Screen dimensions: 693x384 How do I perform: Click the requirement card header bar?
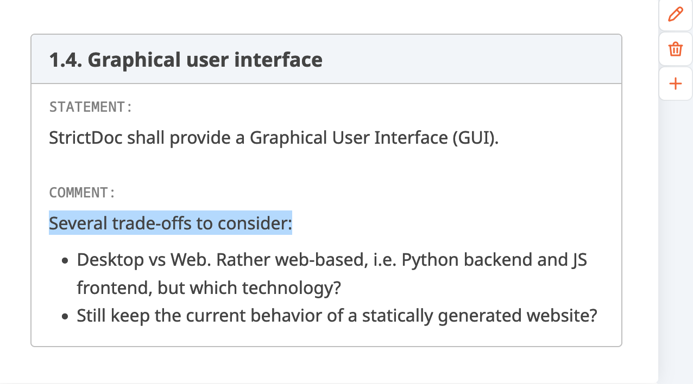(x=326, y=59)
